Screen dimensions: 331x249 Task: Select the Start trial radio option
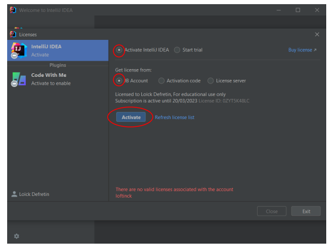(177, 50)
